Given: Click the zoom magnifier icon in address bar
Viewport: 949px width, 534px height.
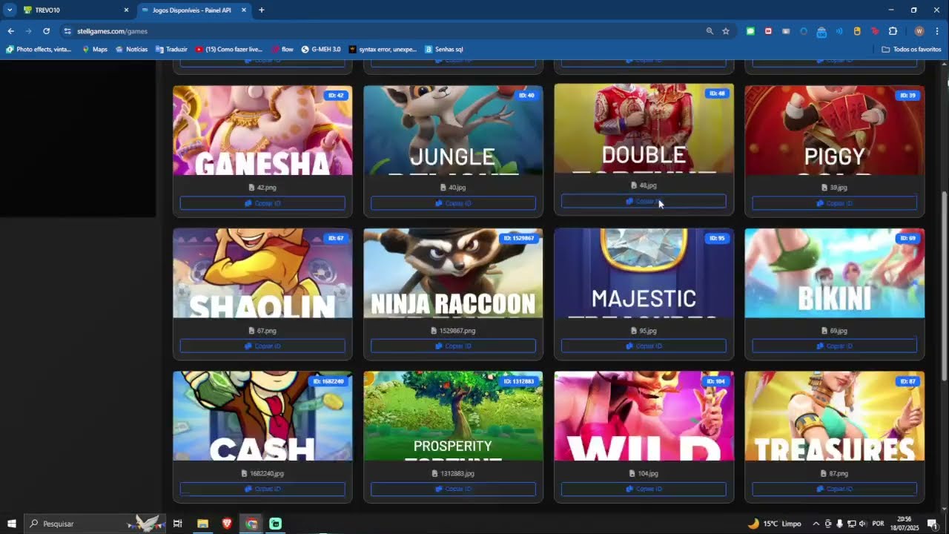Looking at the screenshot, I should pos(710,31).
